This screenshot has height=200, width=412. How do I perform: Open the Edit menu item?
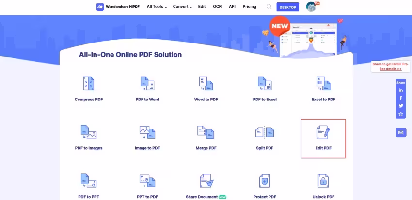tap(202, 7)
